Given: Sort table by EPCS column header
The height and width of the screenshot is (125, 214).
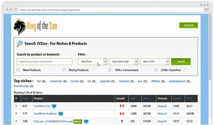Looking at the screenshot, I should [189, 99].
